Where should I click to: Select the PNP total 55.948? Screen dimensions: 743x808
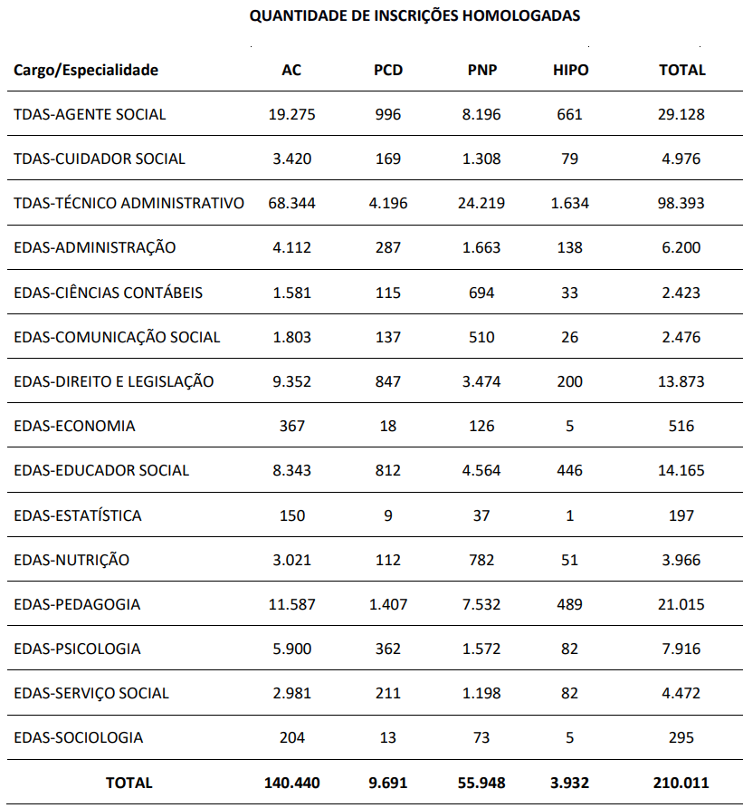tap(481, 783)
